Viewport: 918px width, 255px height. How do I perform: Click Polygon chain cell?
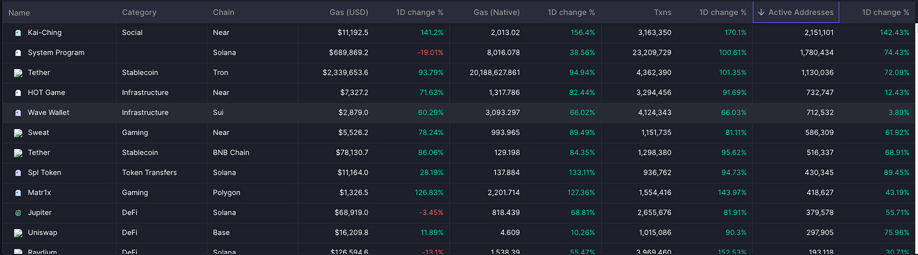click(x=226, y=193)
